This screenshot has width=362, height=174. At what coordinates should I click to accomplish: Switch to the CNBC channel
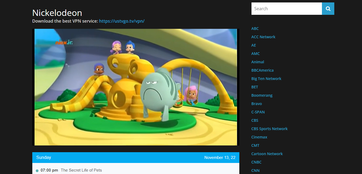pos(256,162)
